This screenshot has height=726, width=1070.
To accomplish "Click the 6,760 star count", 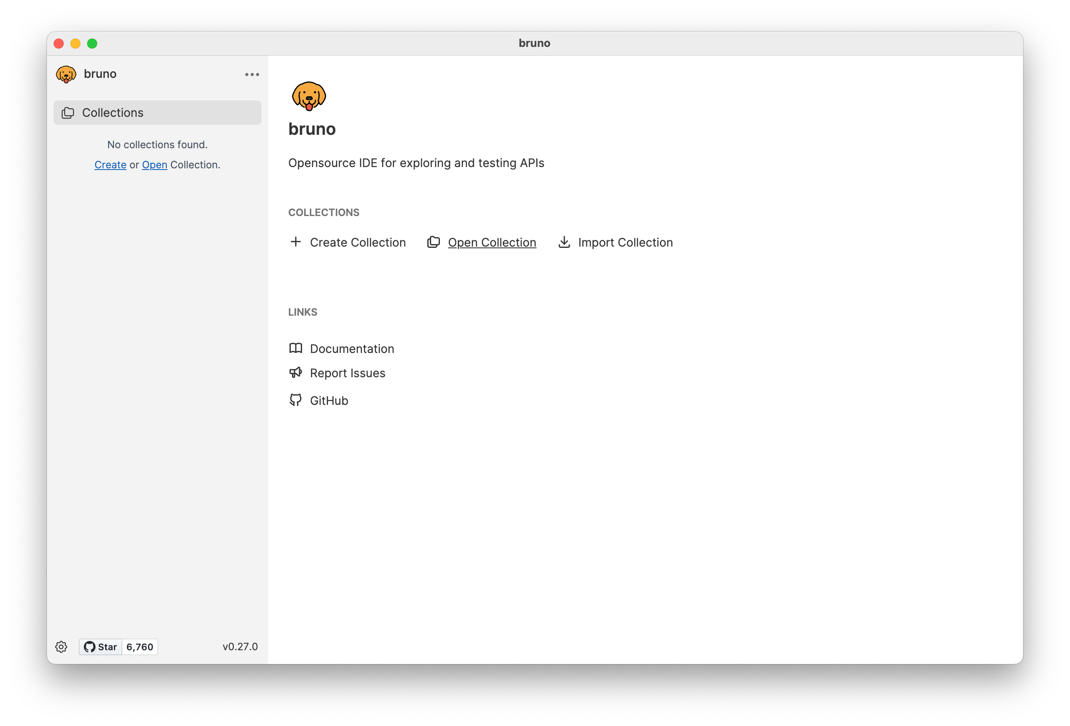I will click(140, 647).
